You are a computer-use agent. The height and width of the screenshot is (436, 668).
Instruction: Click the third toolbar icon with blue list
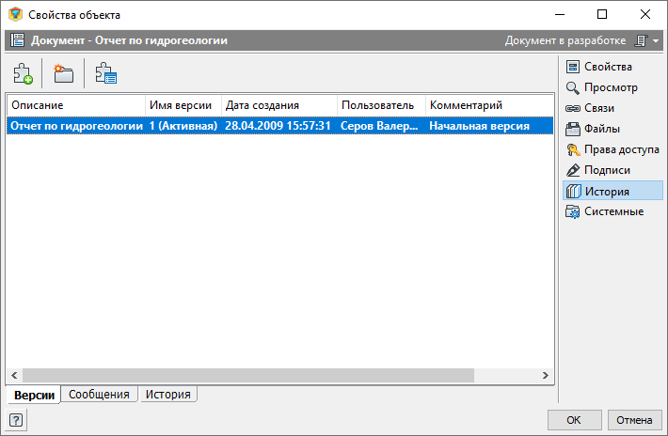tap(105, 73)
